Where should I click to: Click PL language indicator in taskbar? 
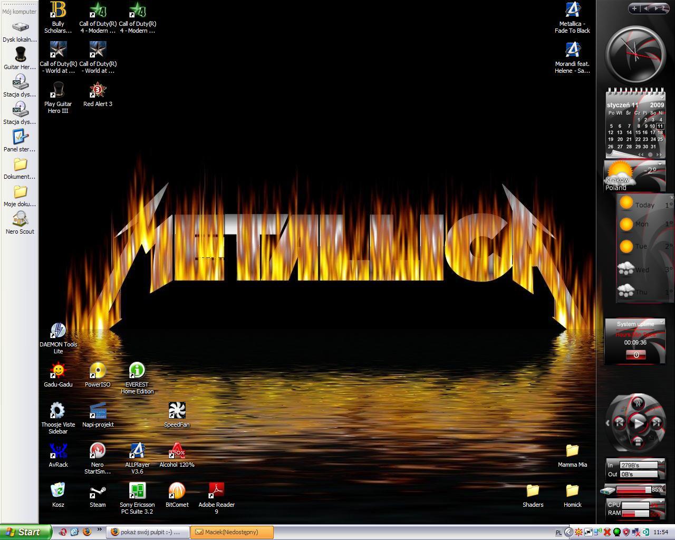coord(558,533)
